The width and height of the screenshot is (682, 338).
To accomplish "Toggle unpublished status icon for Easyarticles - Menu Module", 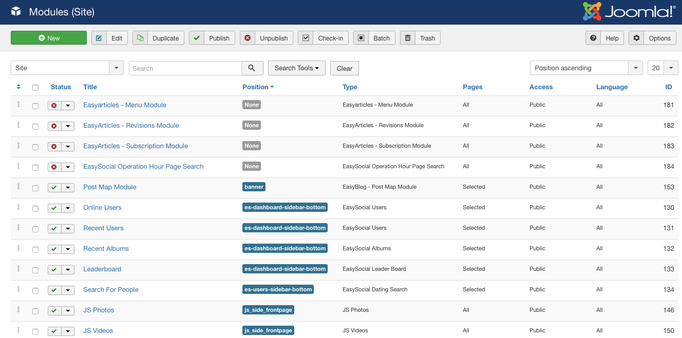I will coord(54,106).
